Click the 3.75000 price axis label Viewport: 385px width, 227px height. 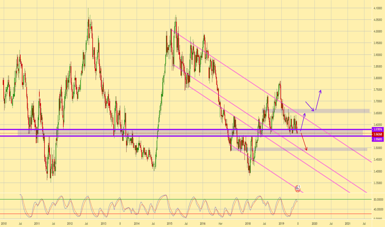tap(378, 90)
